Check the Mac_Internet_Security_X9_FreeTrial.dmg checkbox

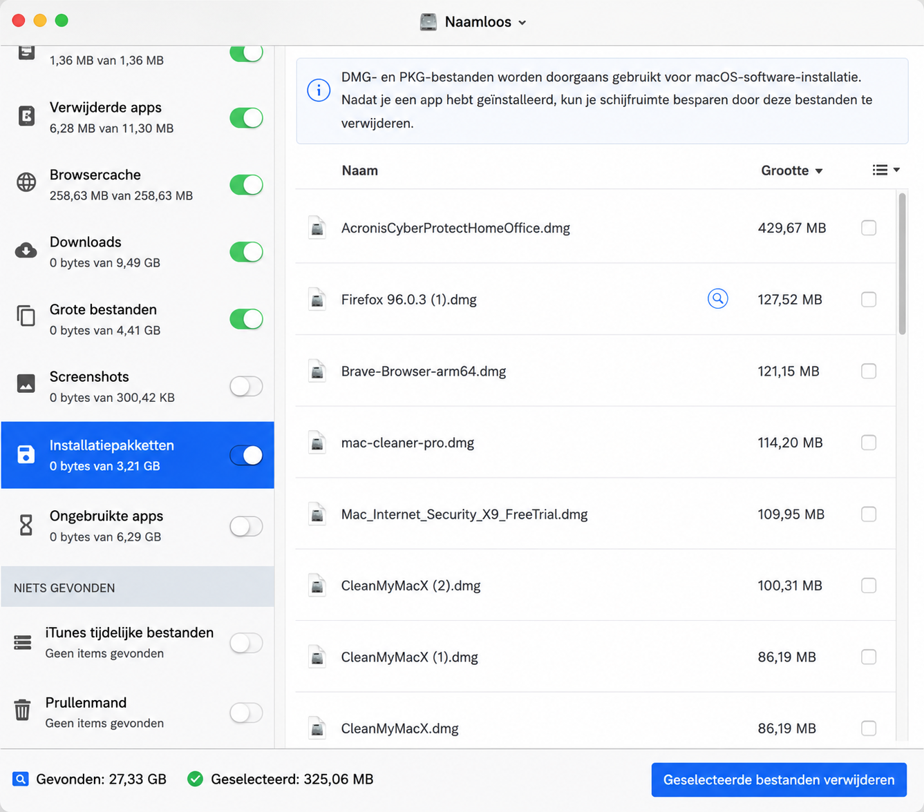(869, 514)
